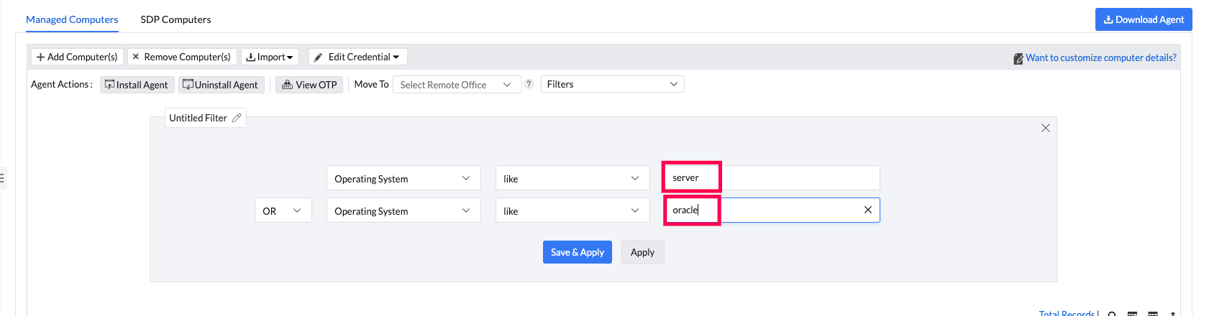The width and height of the screenshot is (1209, 316).
Task: Switch to SDP Computers tab
Action: coord(175,19)
